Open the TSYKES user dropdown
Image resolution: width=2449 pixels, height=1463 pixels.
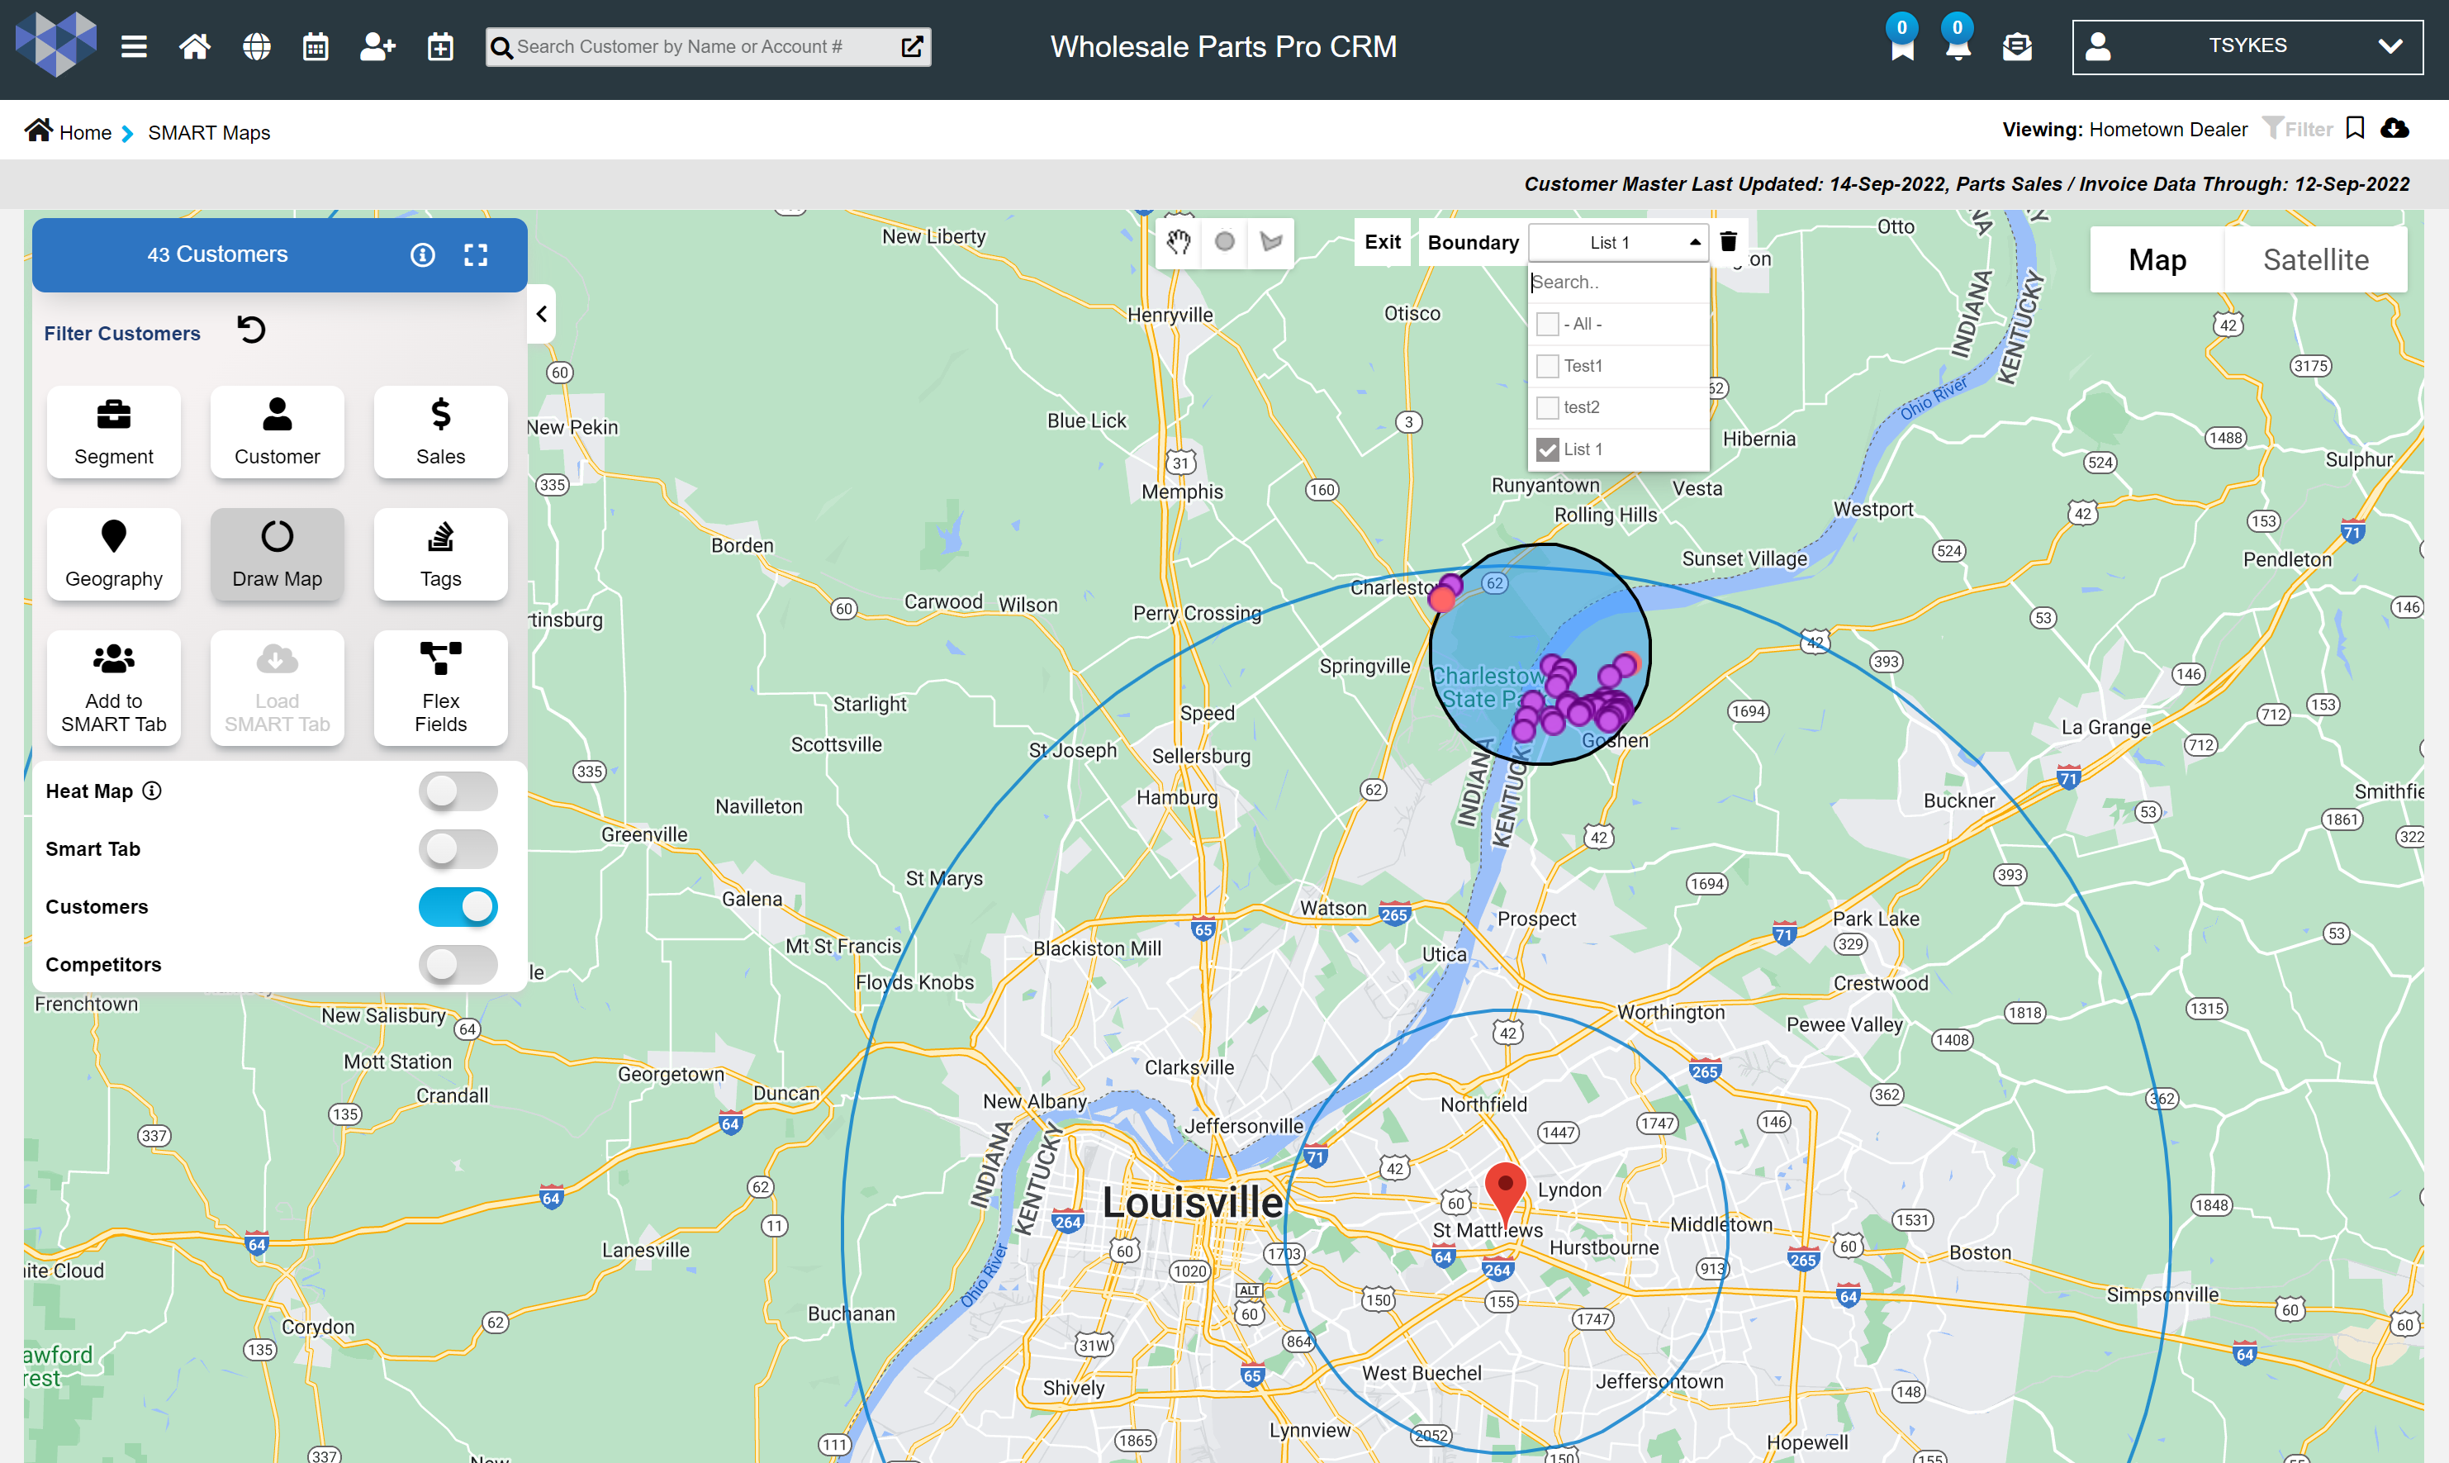(2247, 46)
